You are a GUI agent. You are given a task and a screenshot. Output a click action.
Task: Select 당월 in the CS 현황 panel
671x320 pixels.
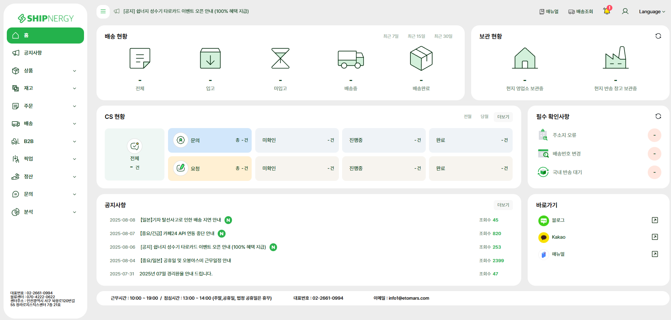click(x=484, y=117)
